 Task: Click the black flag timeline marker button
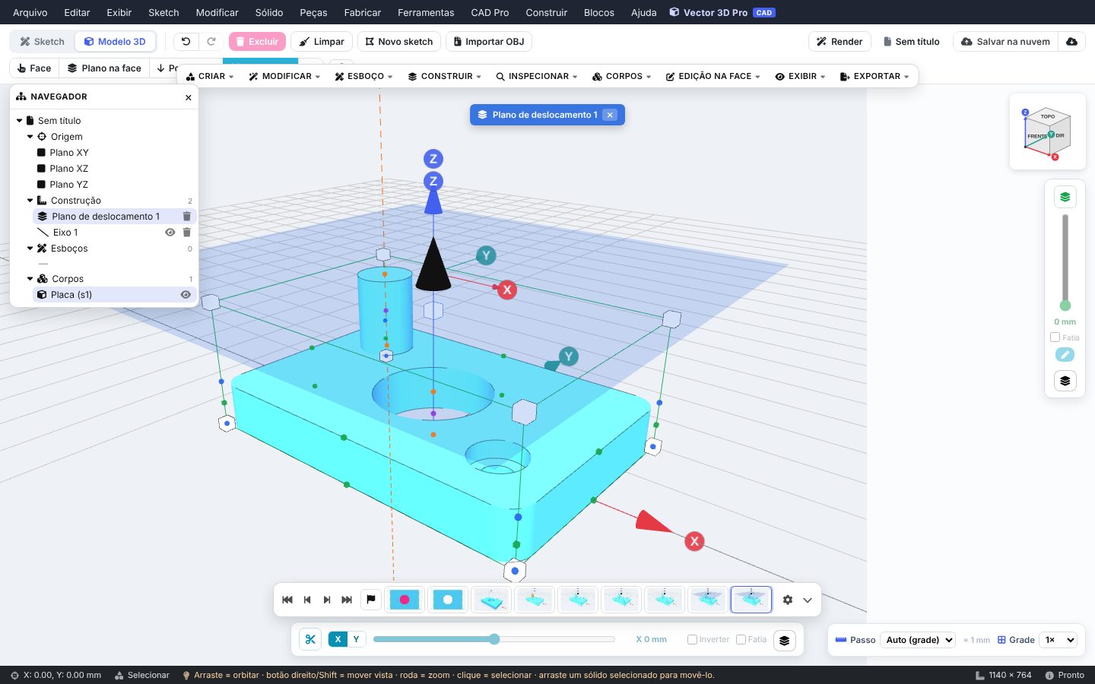coord(371,600)
